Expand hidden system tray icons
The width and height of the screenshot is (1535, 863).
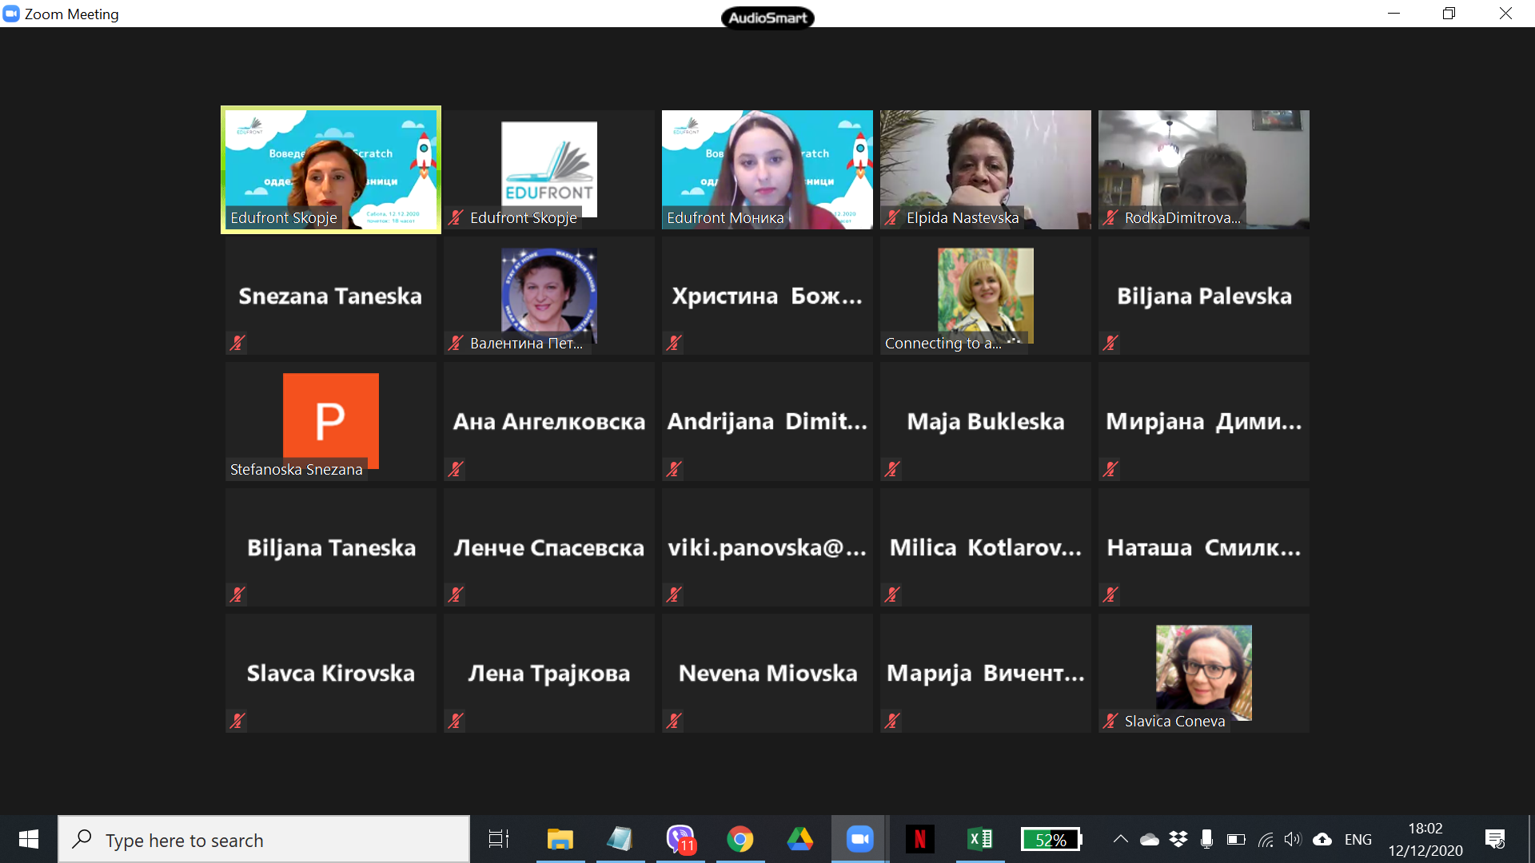click(x=1121, y=839)
